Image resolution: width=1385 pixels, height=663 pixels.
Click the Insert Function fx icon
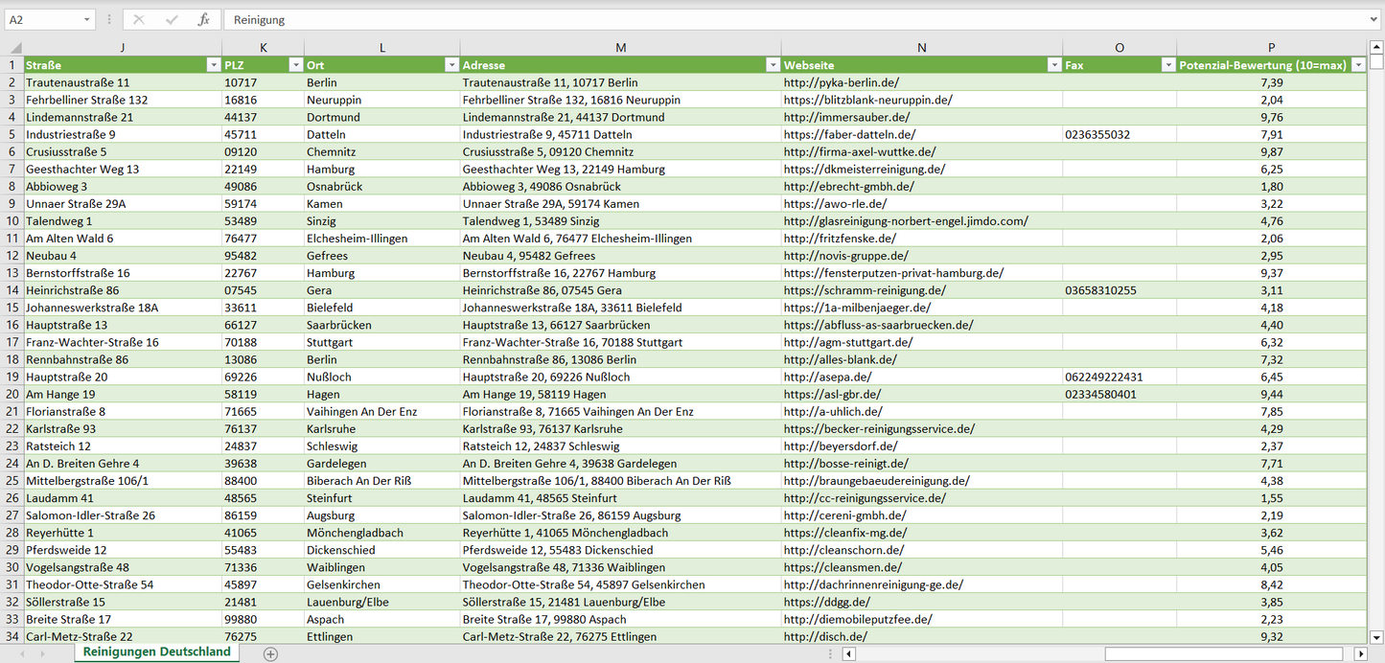pos(203,19)
